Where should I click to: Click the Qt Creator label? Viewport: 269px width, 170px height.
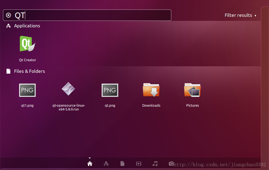pos(27,60)
